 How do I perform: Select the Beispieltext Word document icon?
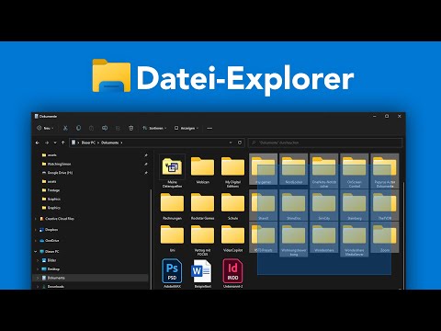tap(202, 270)
